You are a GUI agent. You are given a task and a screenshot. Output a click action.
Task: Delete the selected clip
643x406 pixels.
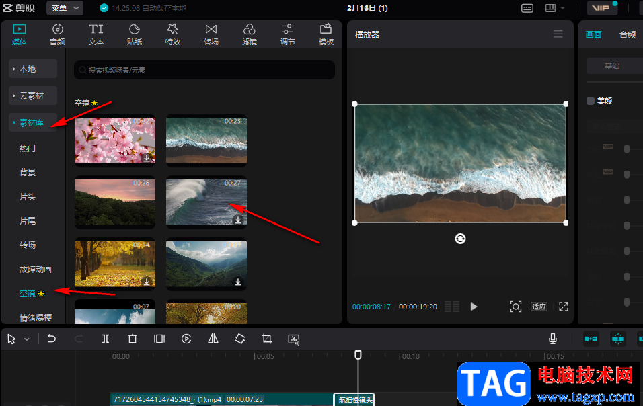pos(132,339)
